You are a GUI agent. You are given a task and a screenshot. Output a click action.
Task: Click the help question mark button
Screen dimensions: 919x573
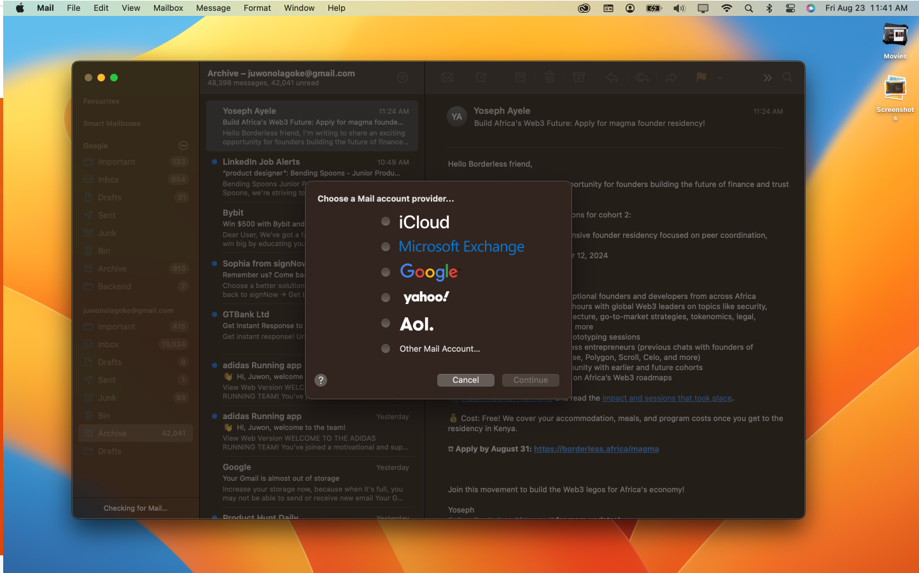tap(321, 380)
